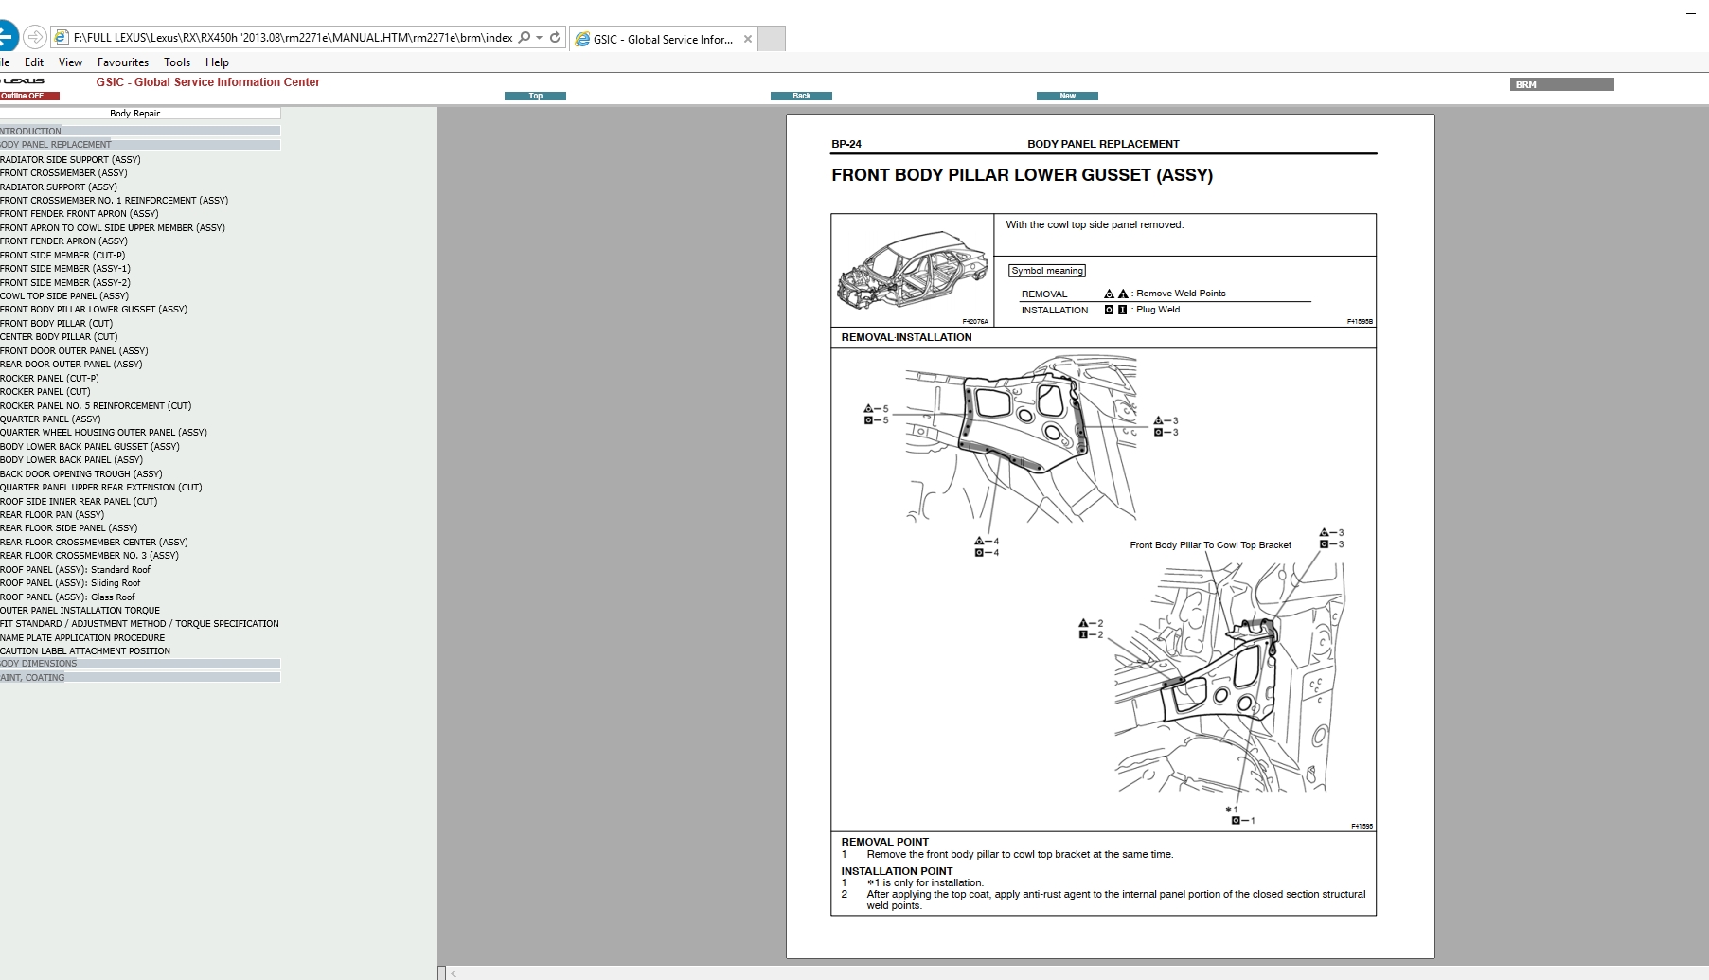Open the Help menu
Image resolution: width=1709 pixels, height=980 pixels.
(x=217, y=62)
